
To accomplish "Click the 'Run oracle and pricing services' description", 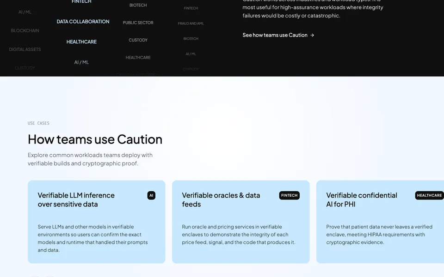I will pyautogui.click(x=239, y=235).
